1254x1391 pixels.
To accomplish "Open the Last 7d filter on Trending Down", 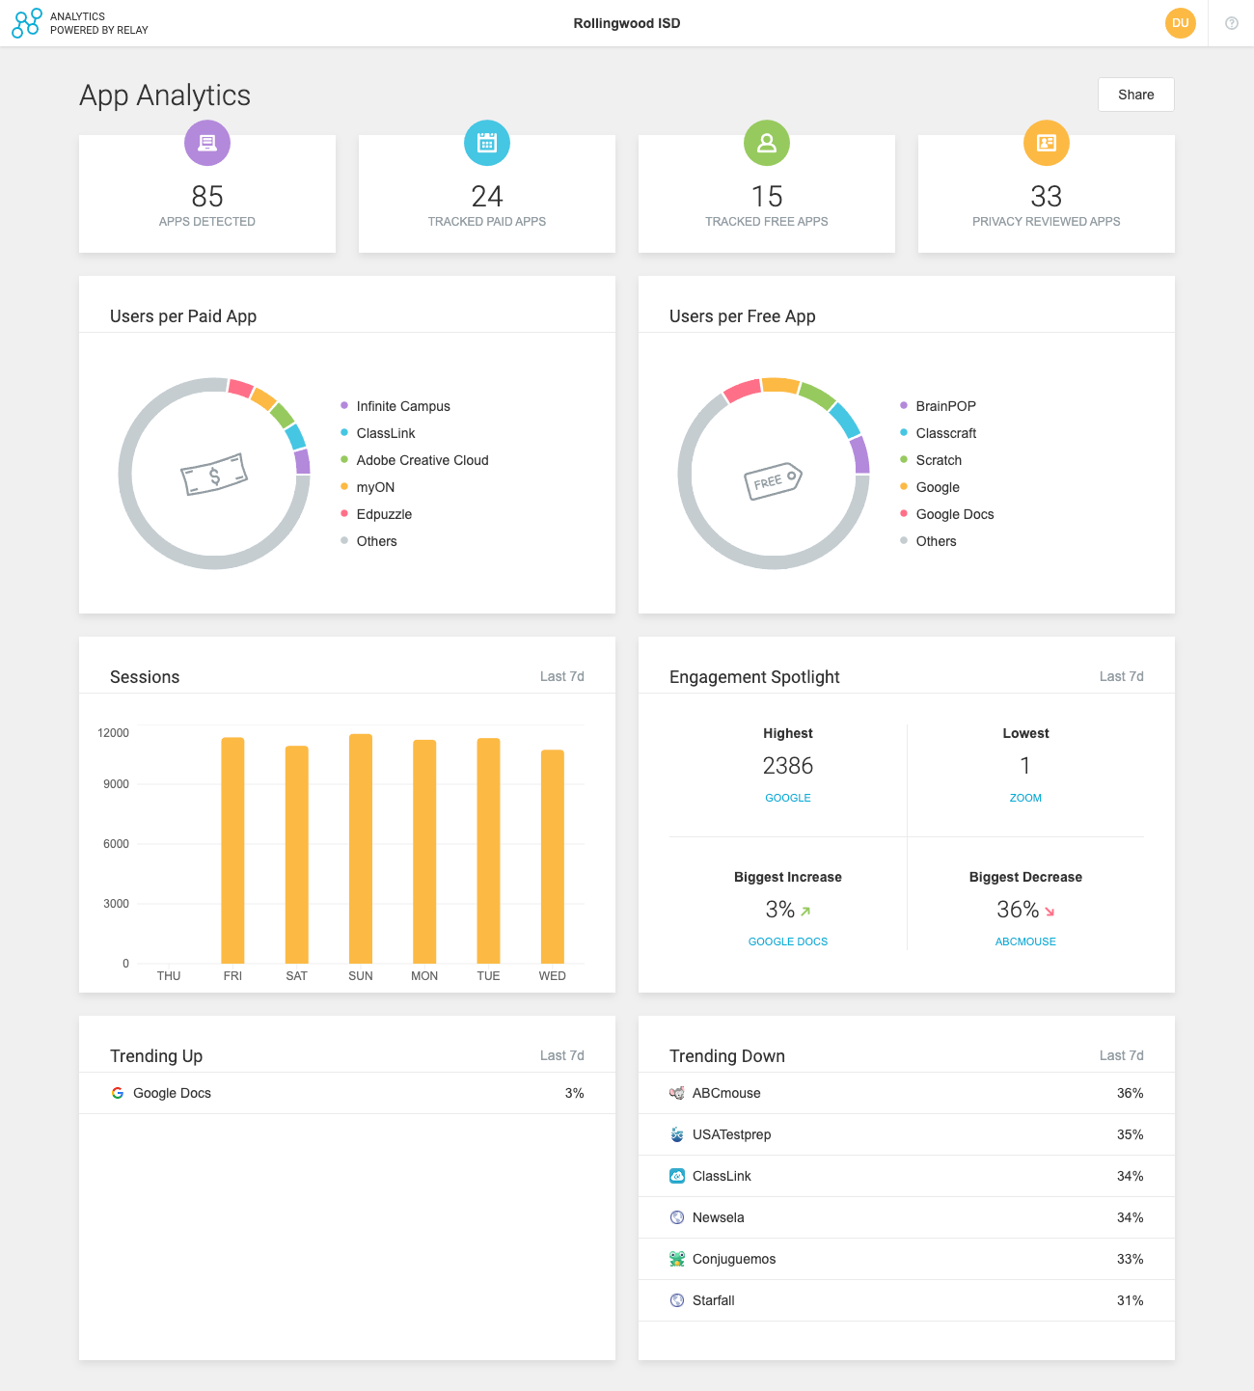I will click(1122, 1055).
